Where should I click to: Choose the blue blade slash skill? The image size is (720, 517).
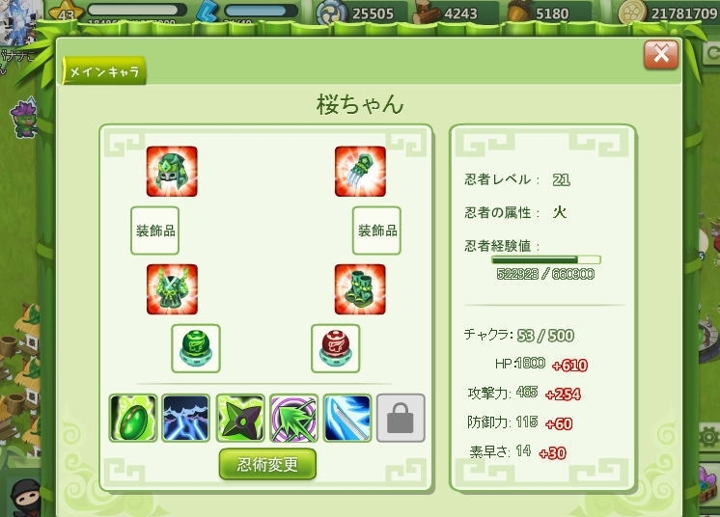347,418
